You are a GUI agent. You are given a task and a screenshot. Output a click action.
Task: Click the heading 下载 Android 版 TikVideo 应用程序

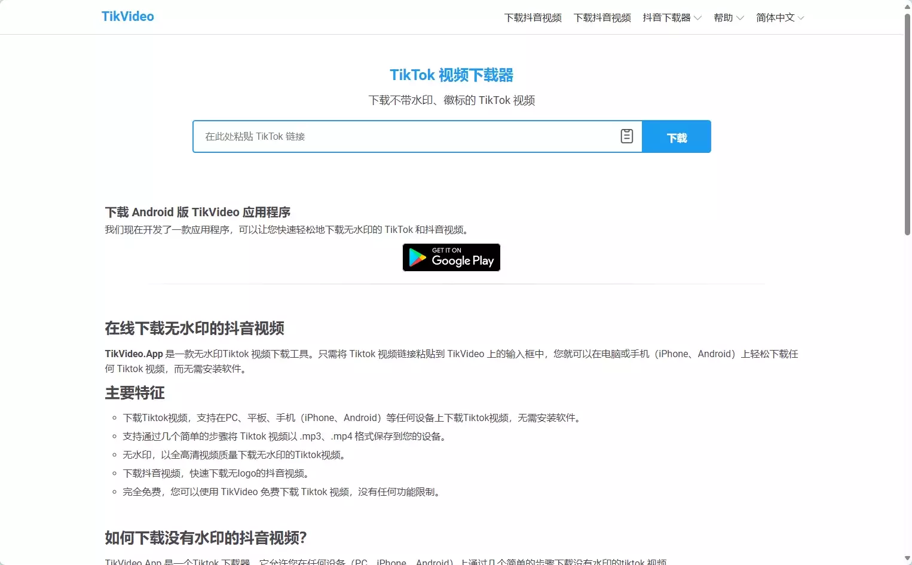[x=198, y=212]
